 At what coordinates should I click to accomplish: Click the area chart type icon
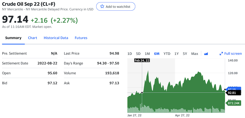206,54
